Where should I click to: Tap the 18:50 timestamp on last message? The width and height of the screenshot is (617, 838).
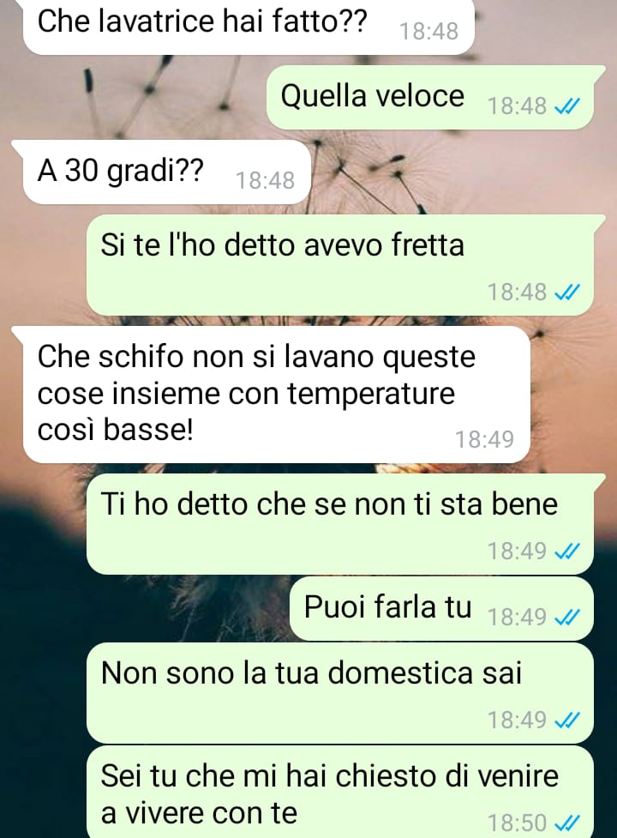click(518, 823)
